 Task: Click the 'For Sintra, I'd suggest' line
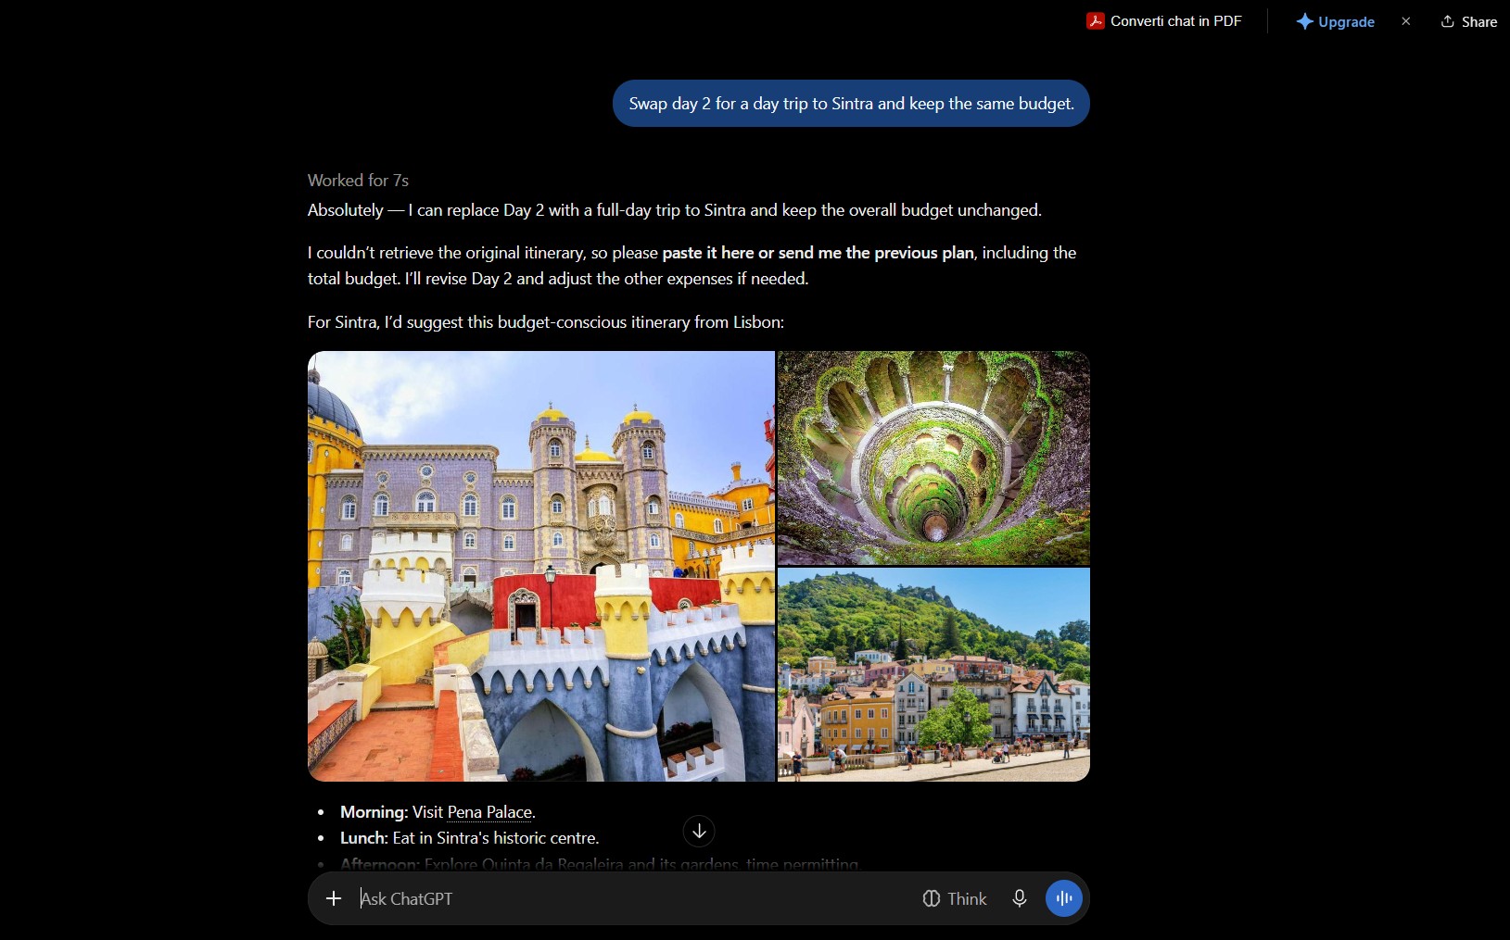click(546, 322)
